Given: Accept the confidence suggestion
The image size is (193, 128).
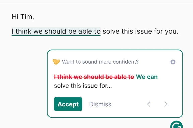Looking at the screenshot, I should (68, 104).
